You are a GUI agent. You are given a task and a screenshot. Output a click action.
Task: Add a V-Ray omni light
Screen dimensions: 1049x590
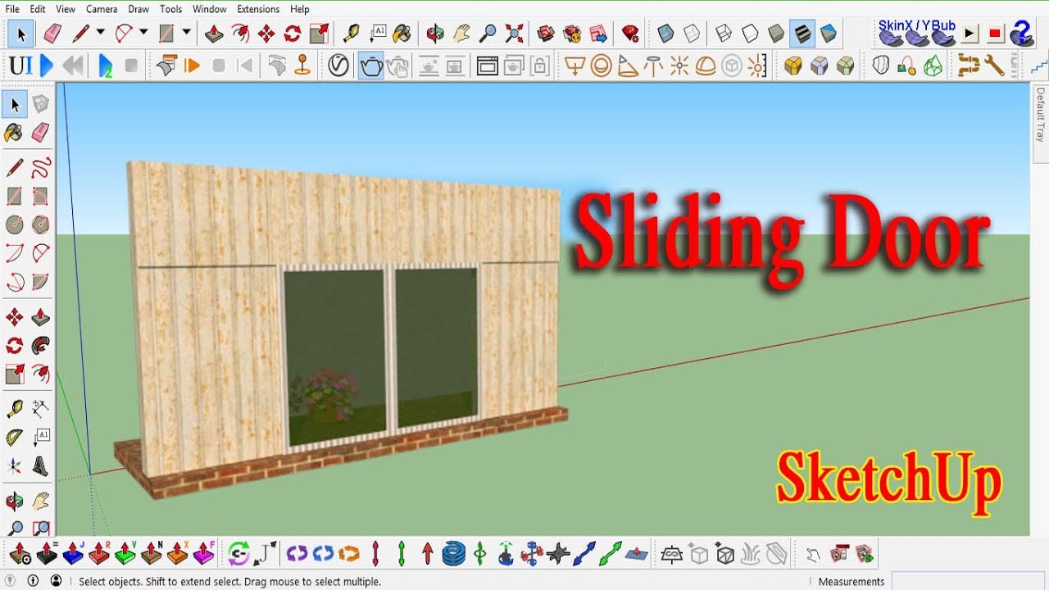pyautogui.click(x=679, y=65)
